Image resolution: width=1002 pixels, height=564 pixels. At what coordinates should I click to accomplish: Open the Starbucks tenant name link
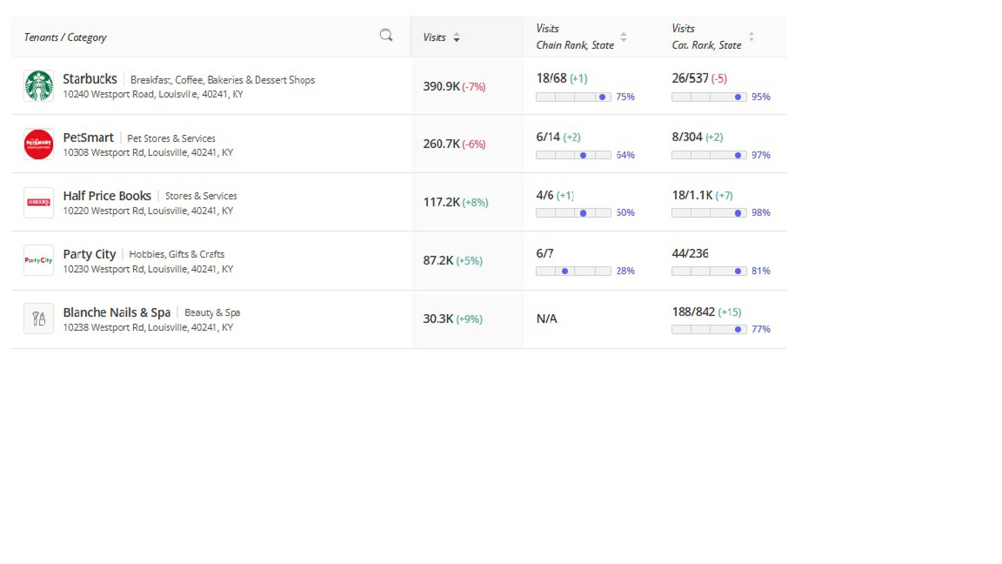pos(90,79)
